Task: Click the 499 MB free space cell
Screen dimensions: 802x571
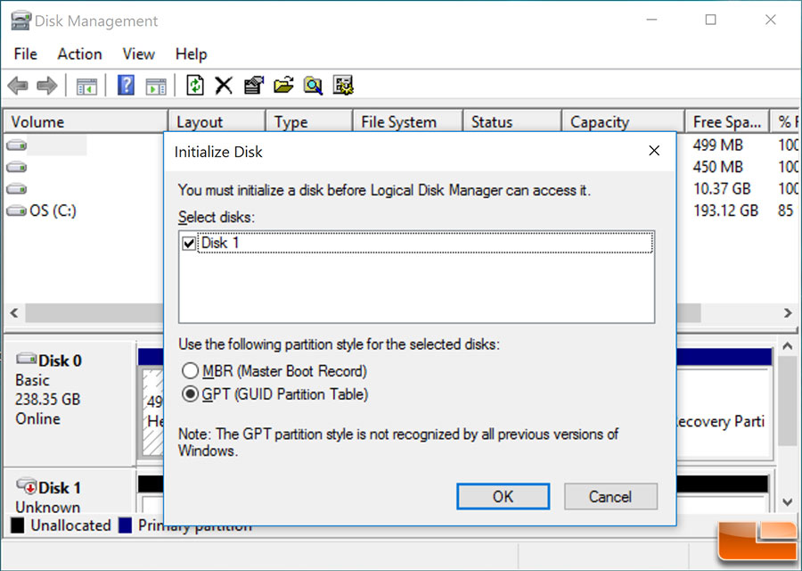Action: pyautogui.click(x=717, y=145)
